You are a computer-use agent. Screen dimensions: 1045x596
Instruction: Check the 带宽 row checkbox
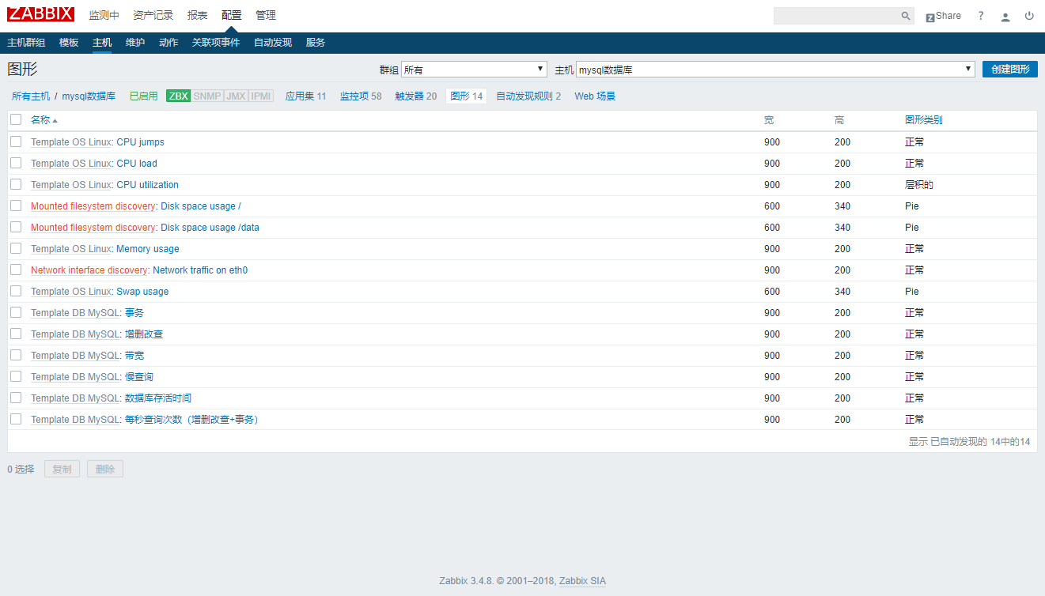pos(16,355)
